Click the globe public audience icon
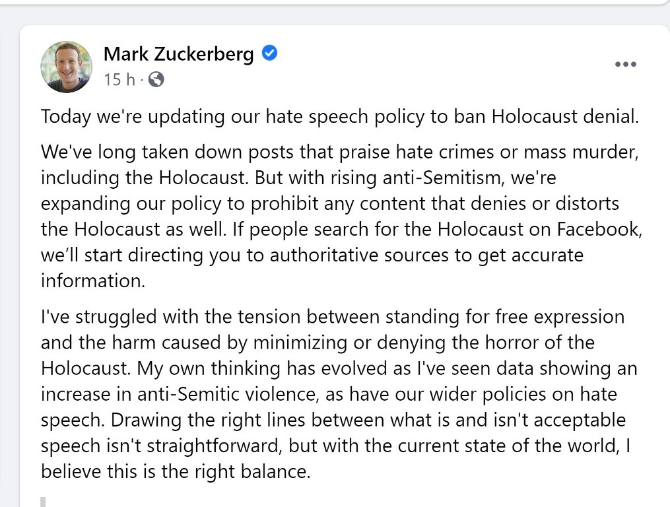 point(156,79)
